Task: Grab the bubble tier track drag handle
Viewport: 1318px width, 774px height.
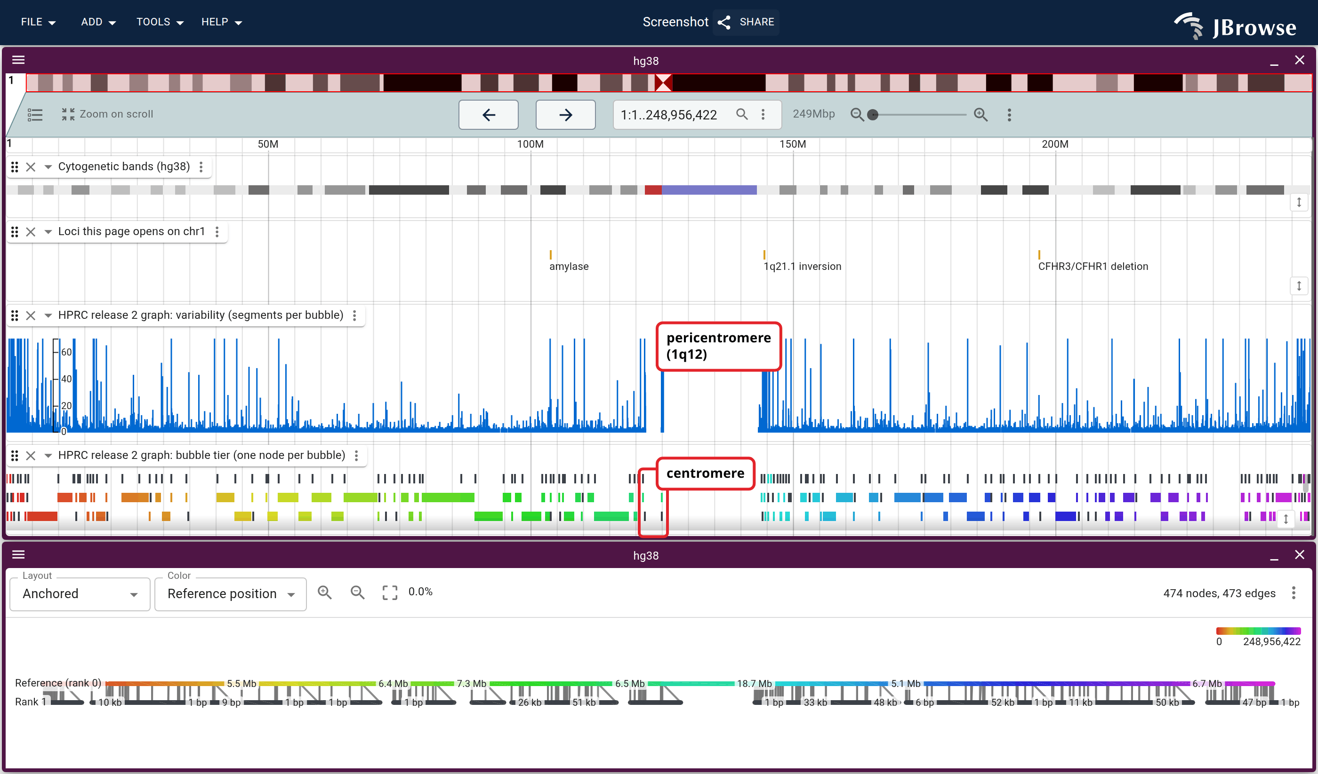Action: (x=15, y=455)
